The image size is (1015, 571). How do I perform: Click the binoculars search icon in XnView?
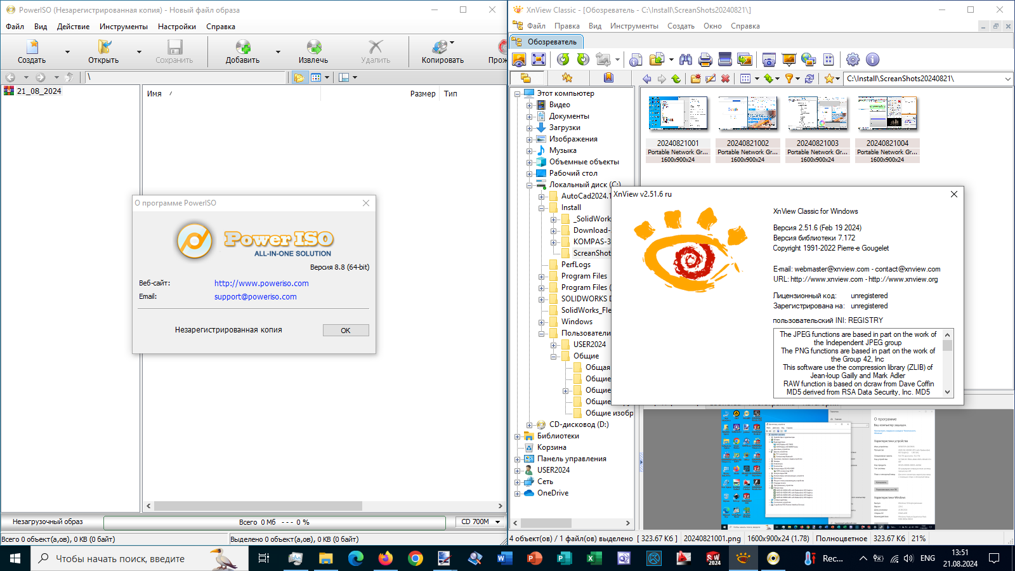[x=686, y=60]
